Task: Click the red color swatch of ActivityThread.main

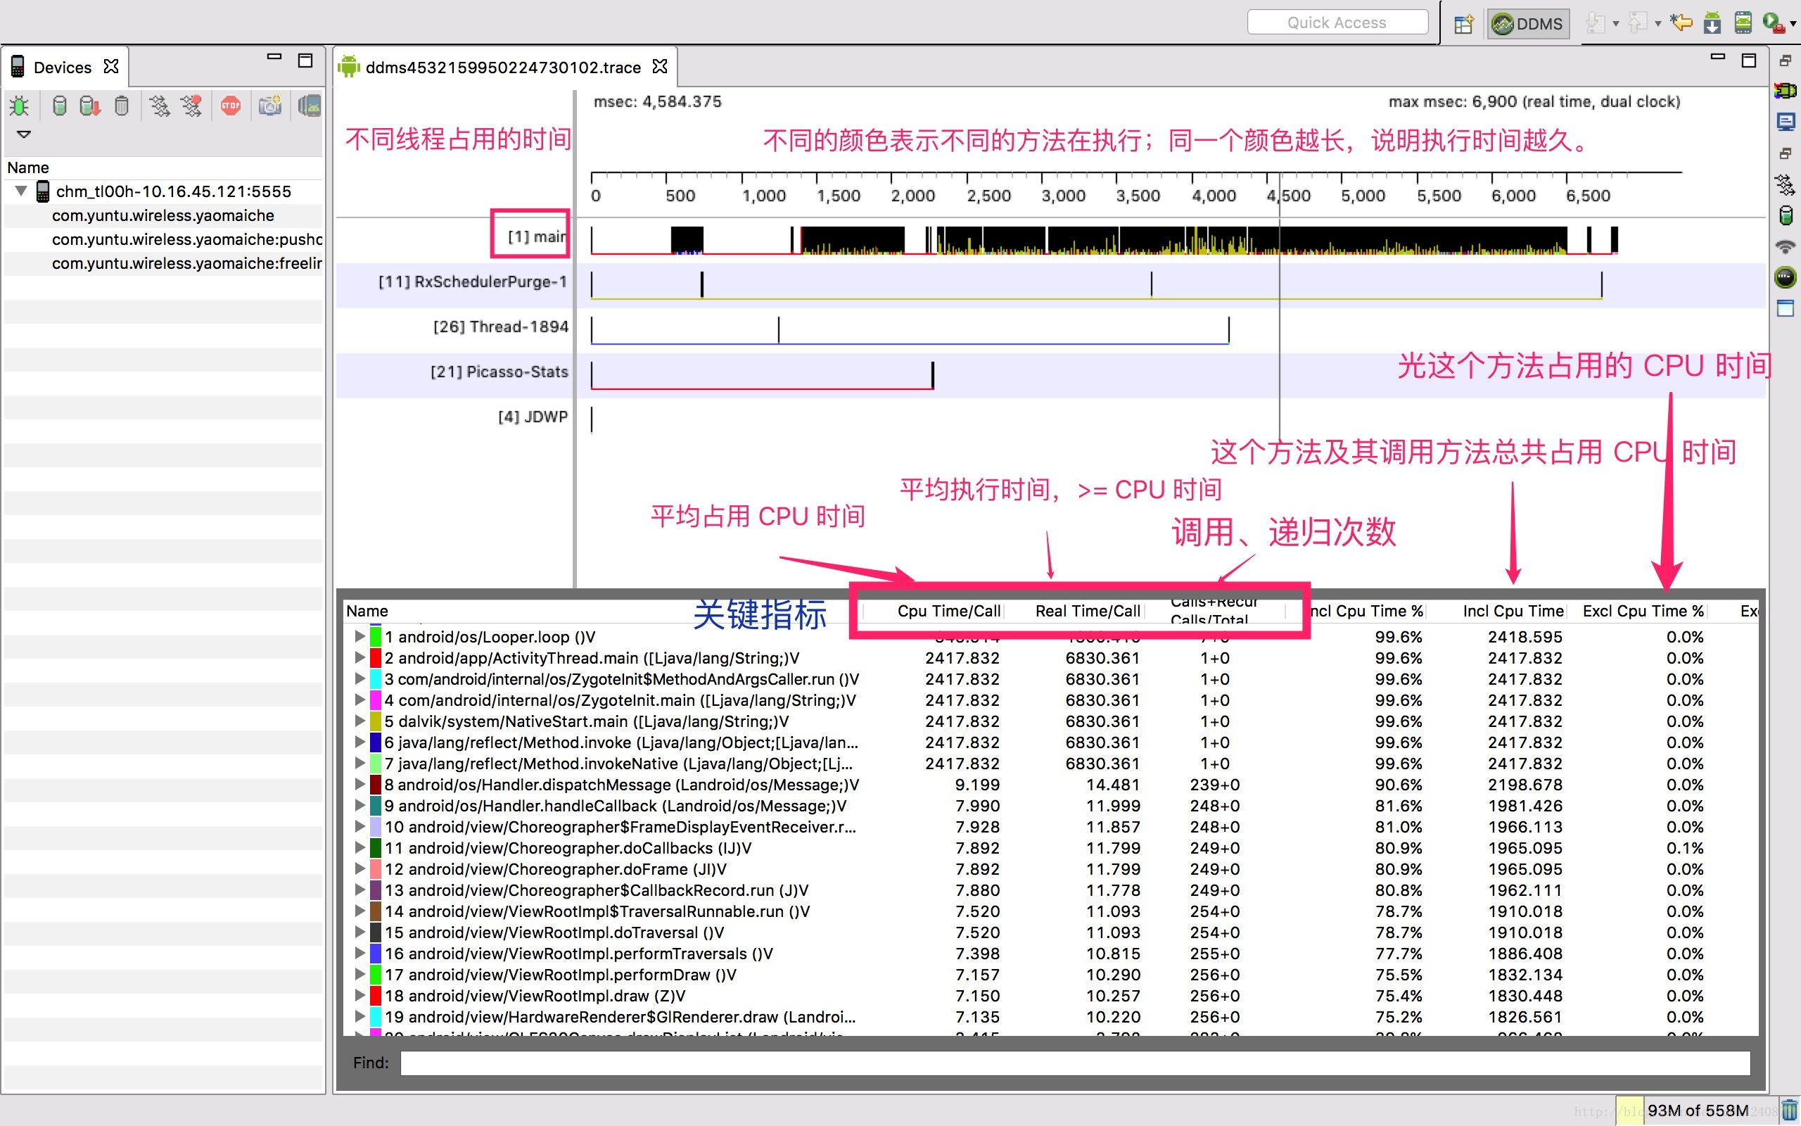Action: click(376, 658)
